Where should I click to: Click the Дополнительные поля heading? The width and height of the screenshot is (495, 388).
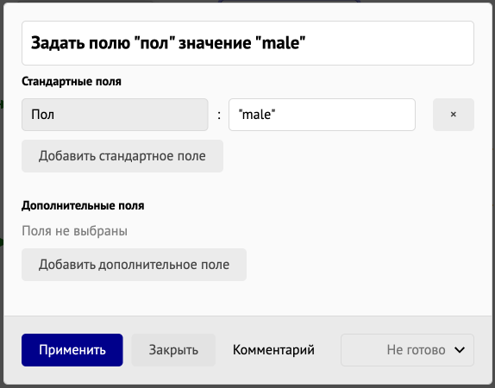[83, 205]
